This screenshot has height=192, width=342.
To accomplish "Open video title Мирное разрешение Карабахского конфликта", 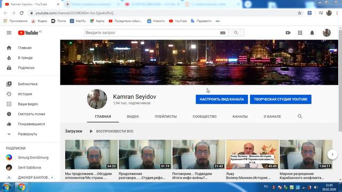I will point(301,175).
